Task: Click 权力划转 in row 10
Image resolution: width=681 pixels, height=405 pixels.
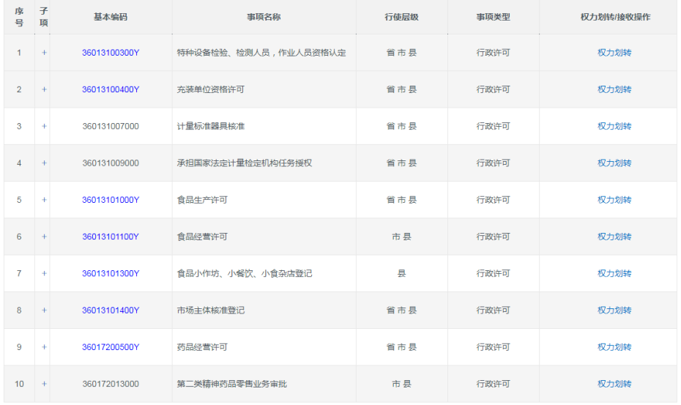Action: point(614,384)
